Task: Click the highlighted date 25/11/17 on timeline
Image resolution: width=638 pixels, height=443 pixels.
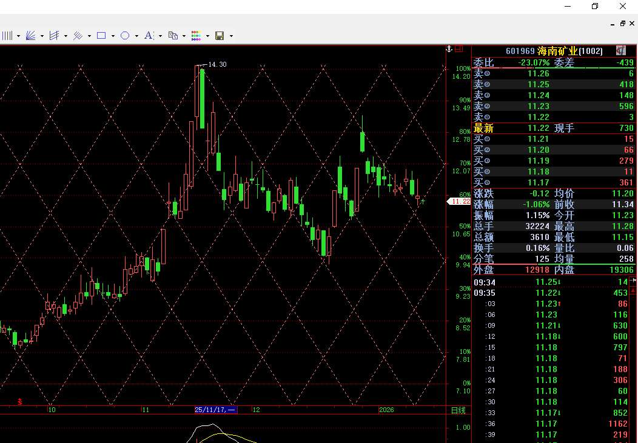Action: [x=216, y=410]
